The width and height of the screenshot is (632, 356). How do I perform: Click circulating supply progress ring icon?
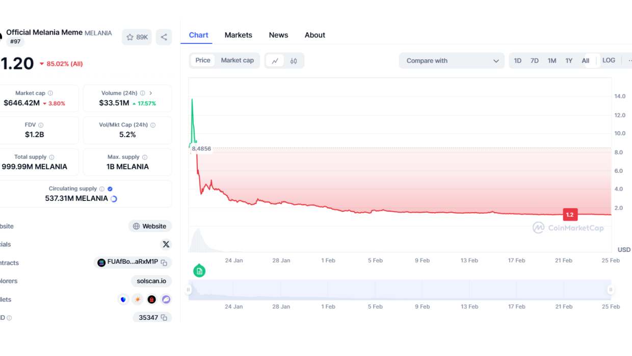point(114,199)
